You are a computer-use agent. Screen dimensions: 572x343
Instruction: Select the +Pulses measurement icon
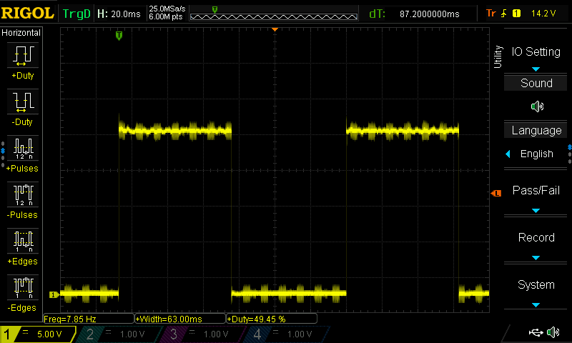pos(23,149)
